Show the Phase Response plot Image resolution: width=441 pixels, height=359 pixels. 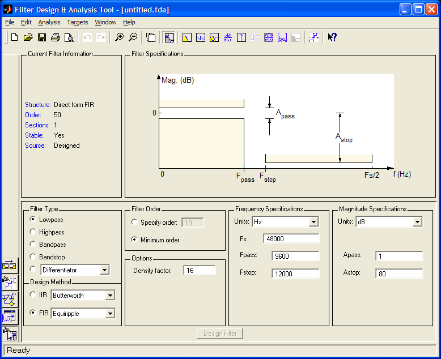tap(201, 37)
